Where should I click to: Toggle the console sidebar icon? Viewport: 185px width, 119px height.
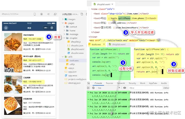click(x=88, y=88)
